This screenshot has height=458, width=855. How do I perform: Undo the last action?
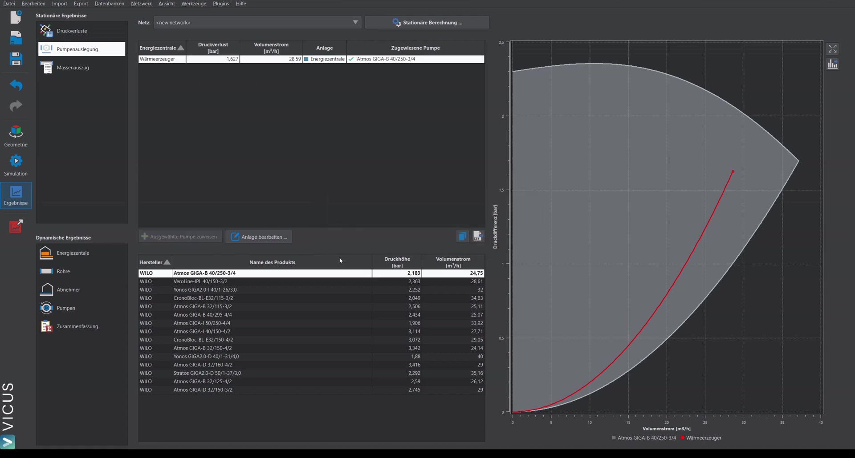click(x=16, y=84)
